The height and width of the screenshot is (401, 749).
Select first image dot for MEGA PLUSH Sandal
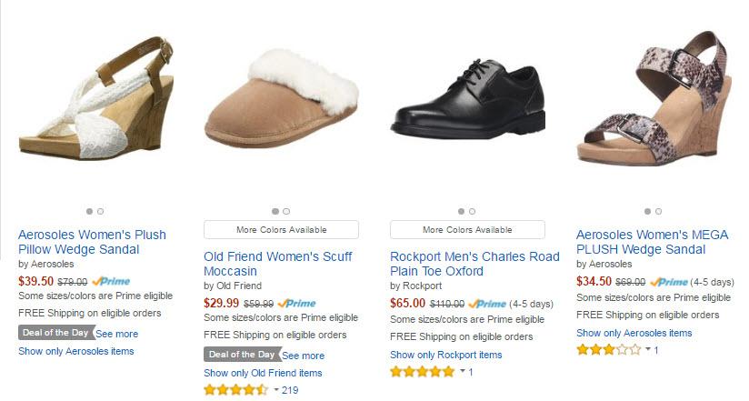pyautogui.click(x=647, y=211)
